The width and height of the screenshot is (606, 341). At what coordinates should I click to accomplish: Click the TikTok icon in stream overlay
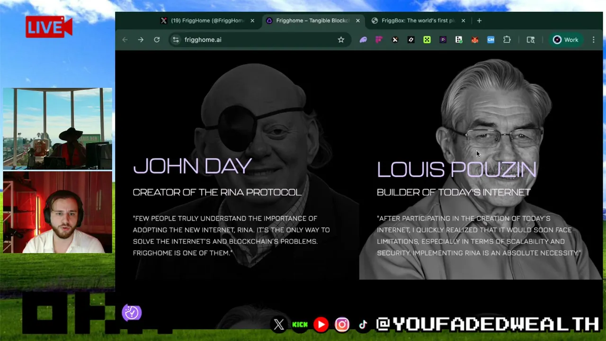363,324
